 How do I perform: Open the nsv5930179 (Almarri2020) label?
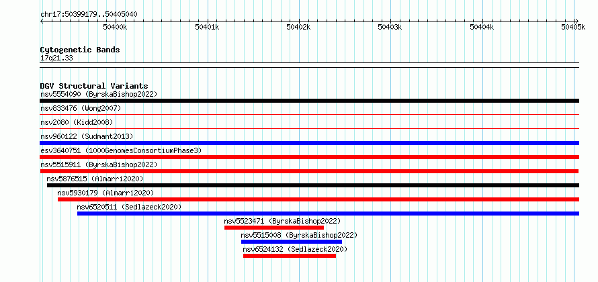(x=105, y=193)
